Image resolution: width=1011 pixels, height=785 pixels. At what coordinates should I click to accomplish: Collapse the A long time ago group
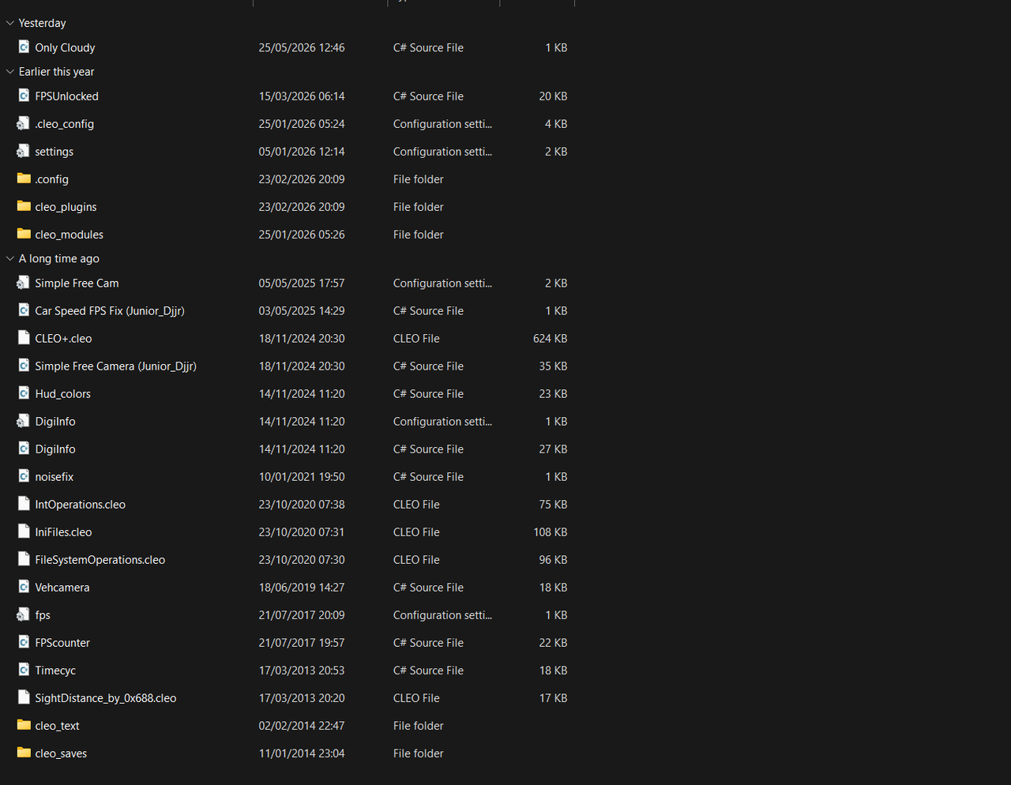coord(10,259)
